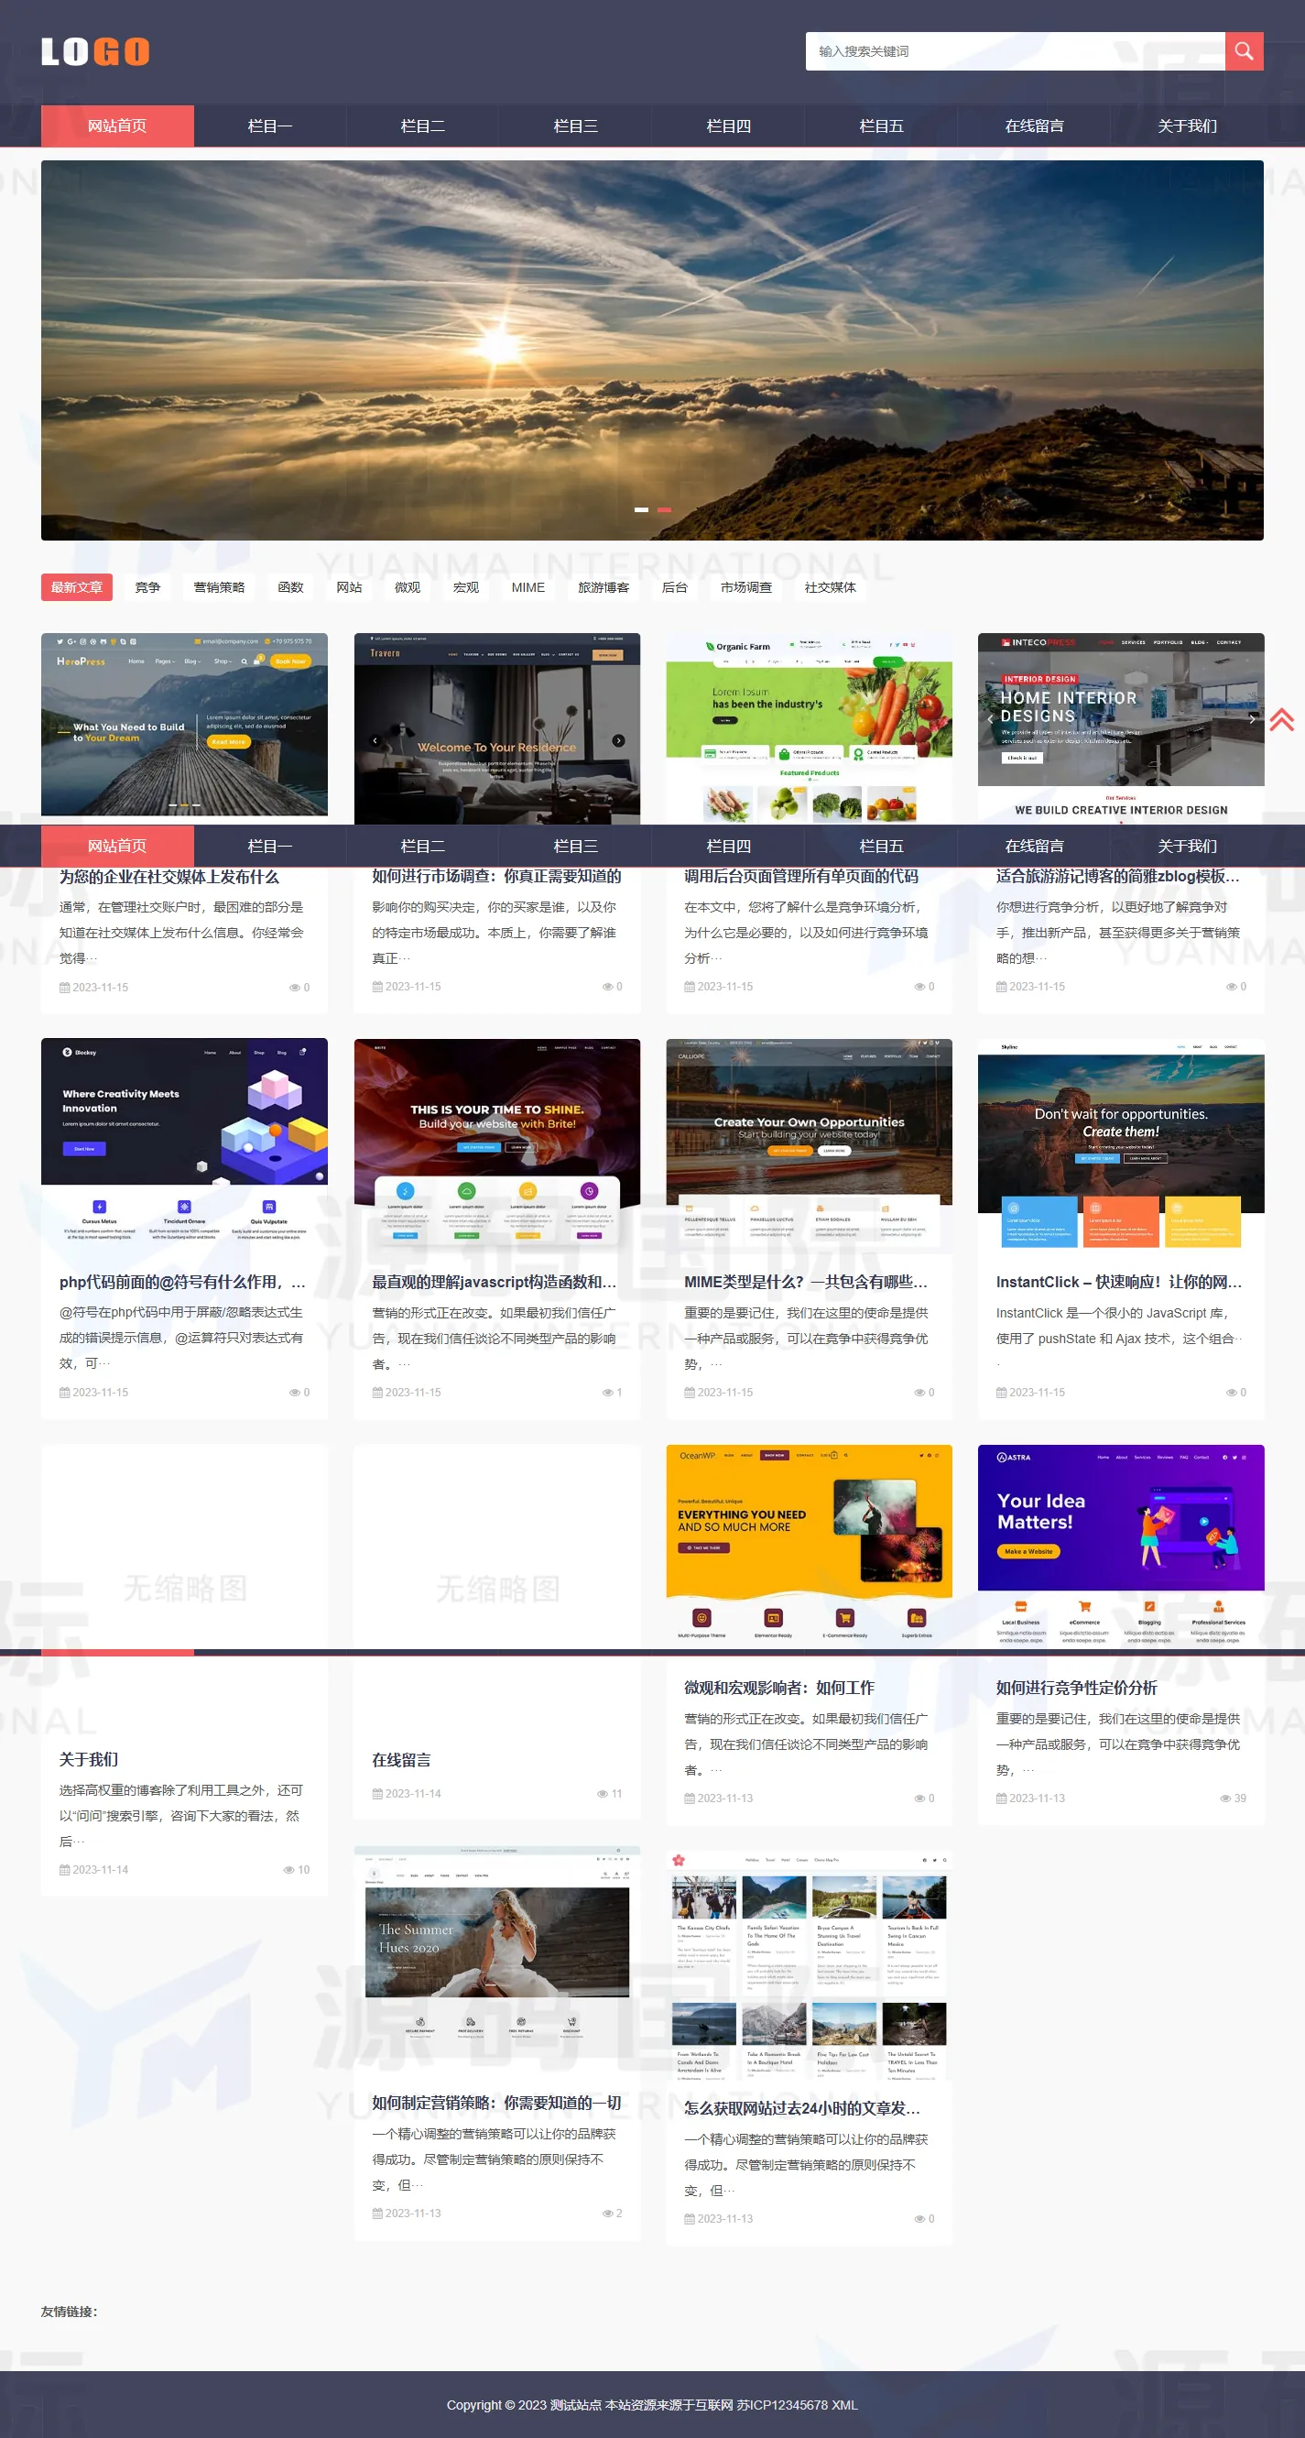Image resolution: width=1305 pixels, height=2438 pixels.
Task: Select the 市场调查 tag tab
Action: tap(746, 586)
